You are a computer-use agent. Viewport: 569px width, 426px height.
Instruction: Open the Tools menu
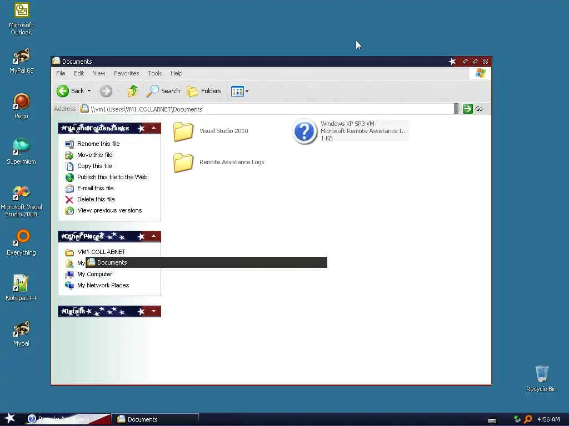pyautogui.click(x=155, y=73)
